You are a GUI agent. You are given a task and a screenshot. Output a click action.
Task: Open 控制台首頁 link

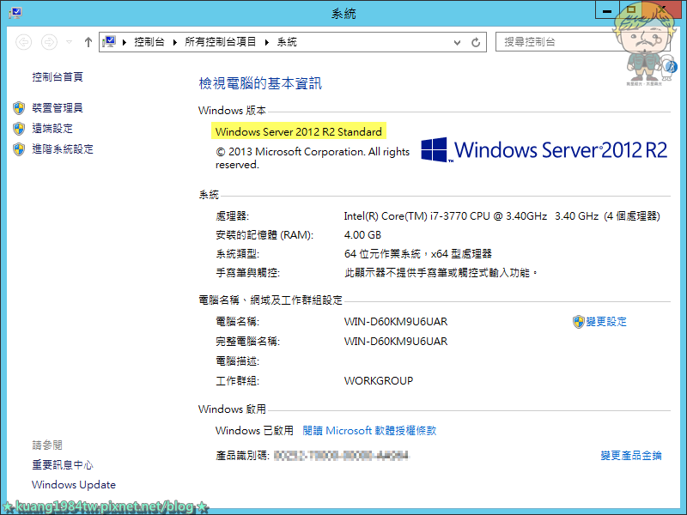coord(58,77)
